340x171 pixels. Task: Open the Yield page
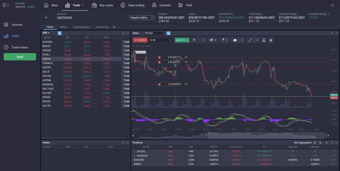[x=185, y=5]
